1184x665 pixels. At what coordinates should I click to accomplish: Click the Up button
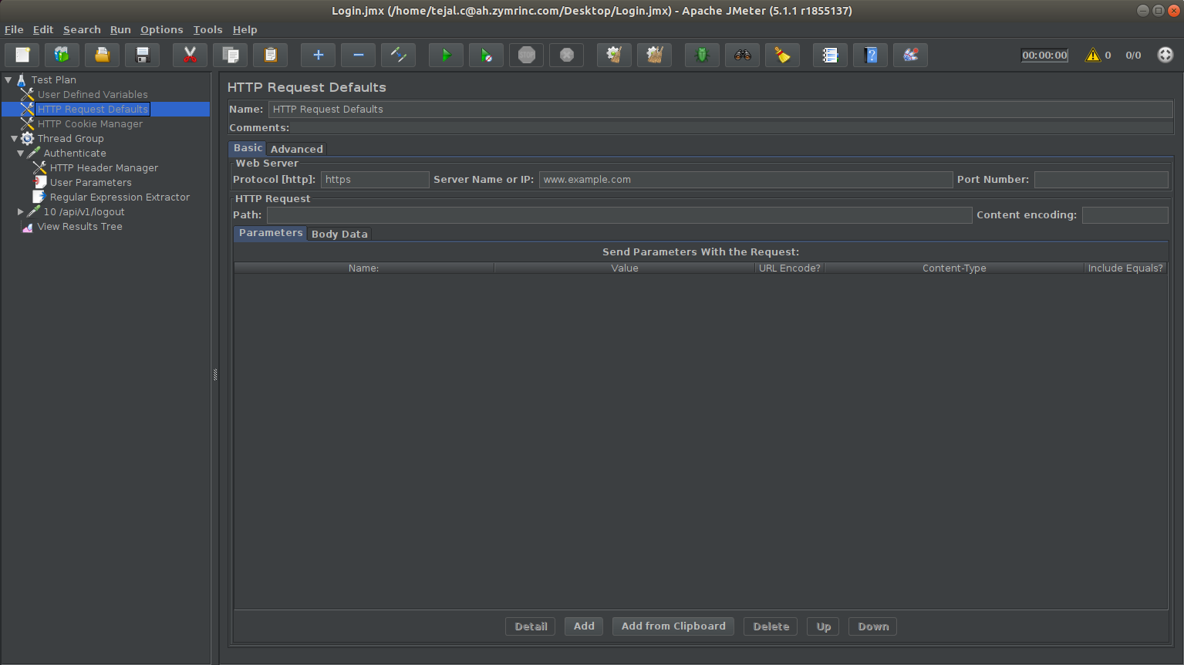coord(824,626)
